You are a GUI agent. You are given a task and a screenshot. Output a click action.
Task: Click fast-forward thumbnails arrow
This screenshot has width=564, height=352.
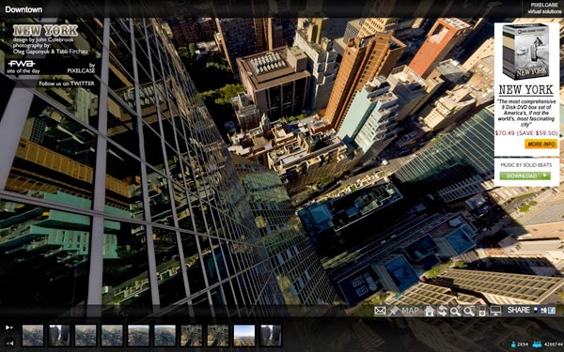click(9, 328)
